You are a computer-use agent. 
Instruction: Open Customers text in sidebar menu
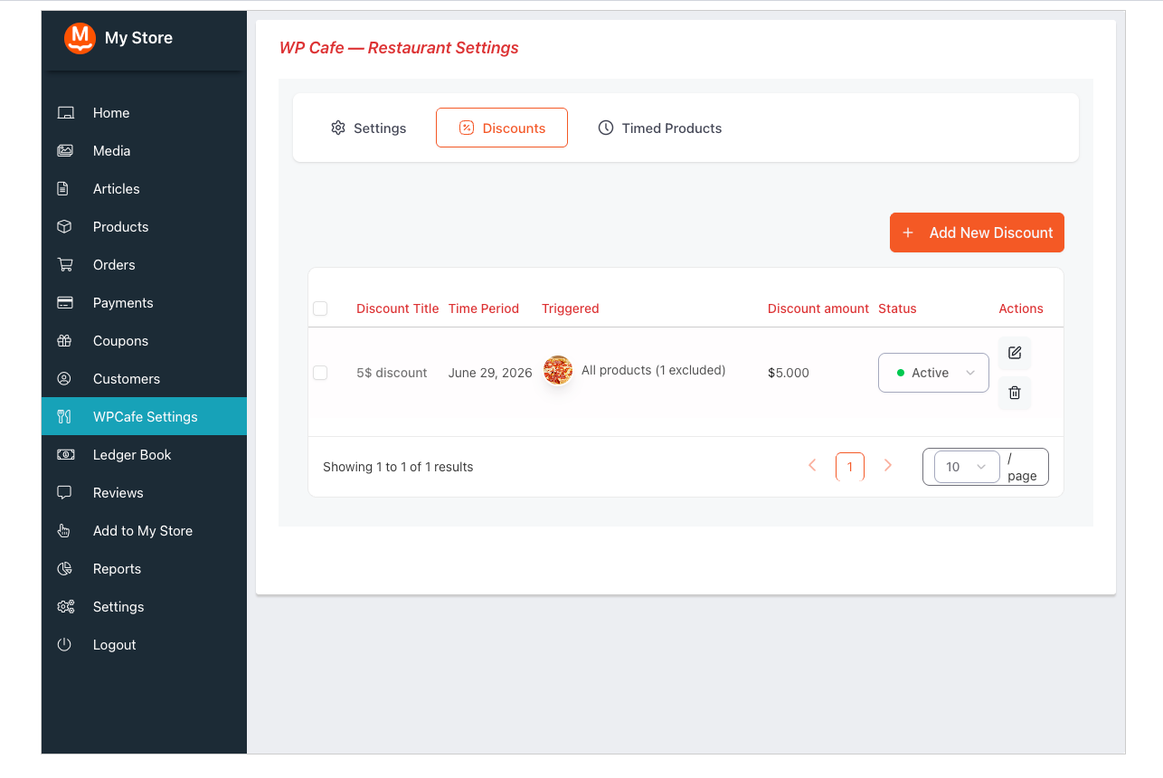coord(127,379)
